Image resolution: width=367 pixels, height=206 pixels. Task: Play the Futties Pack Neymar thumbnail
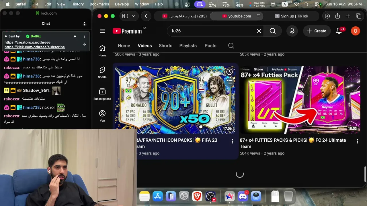tap(300, 100)
